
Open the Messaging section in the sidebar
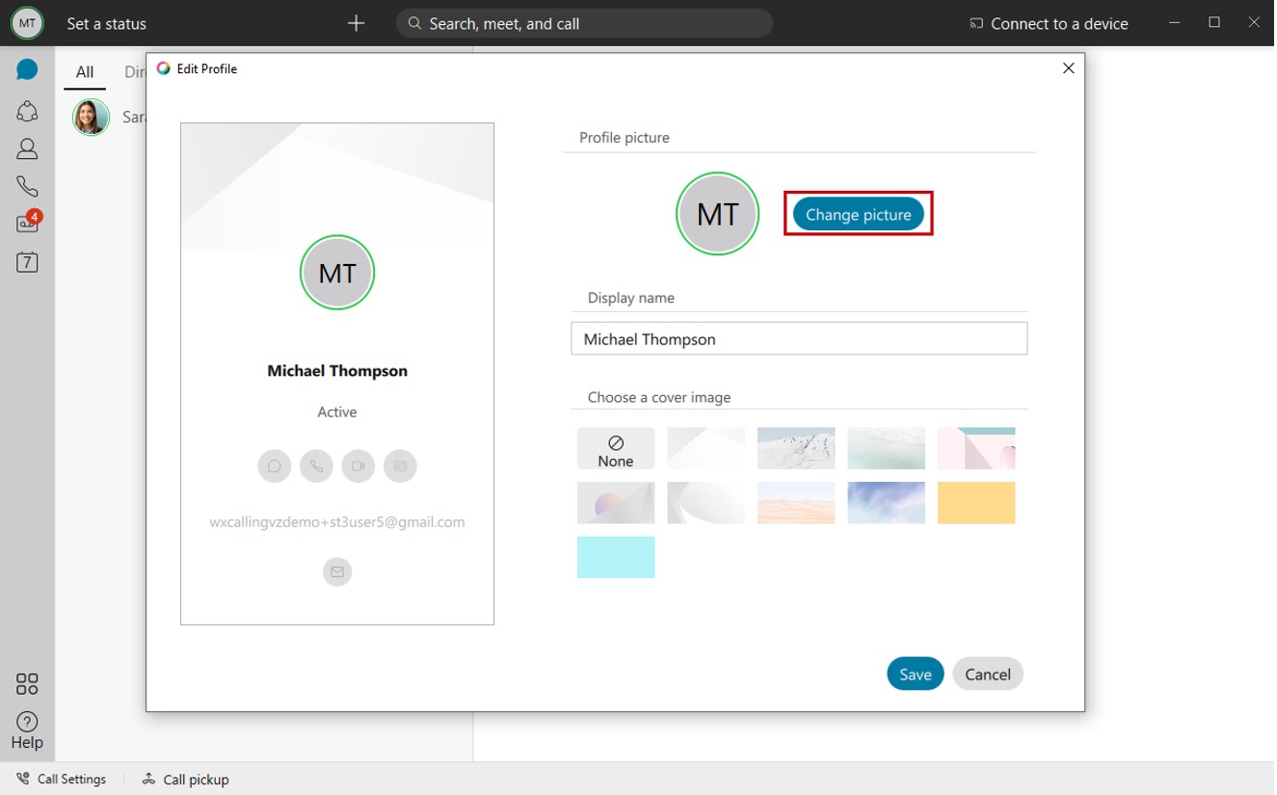click(x=27, y=68)
